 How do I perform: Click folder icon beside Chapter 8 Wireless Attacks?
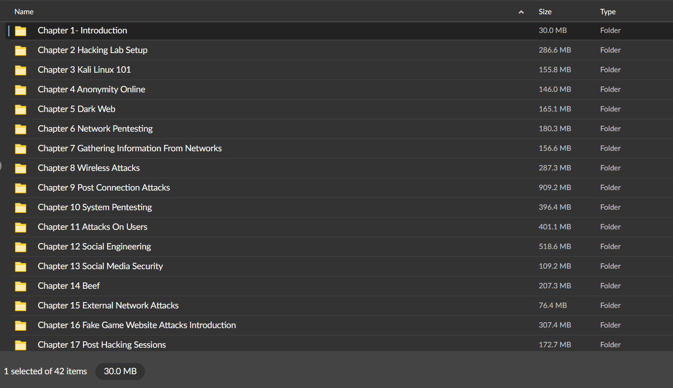click(21, 168)
